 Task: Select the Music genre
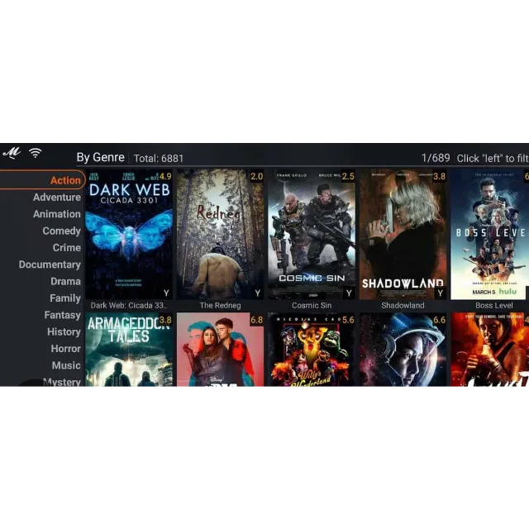tap(66, 365)
